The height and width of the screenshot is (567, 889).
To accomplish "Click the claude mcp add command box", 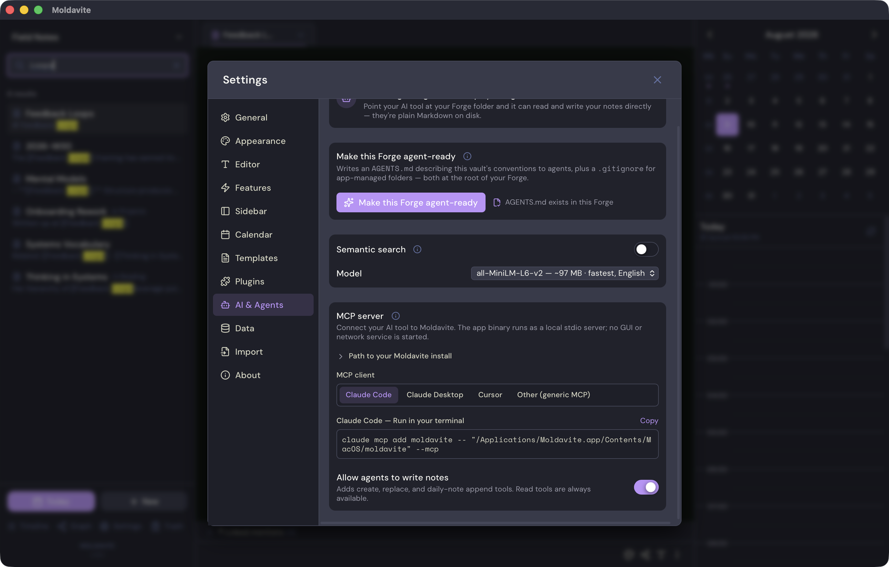I will [497, 444].
